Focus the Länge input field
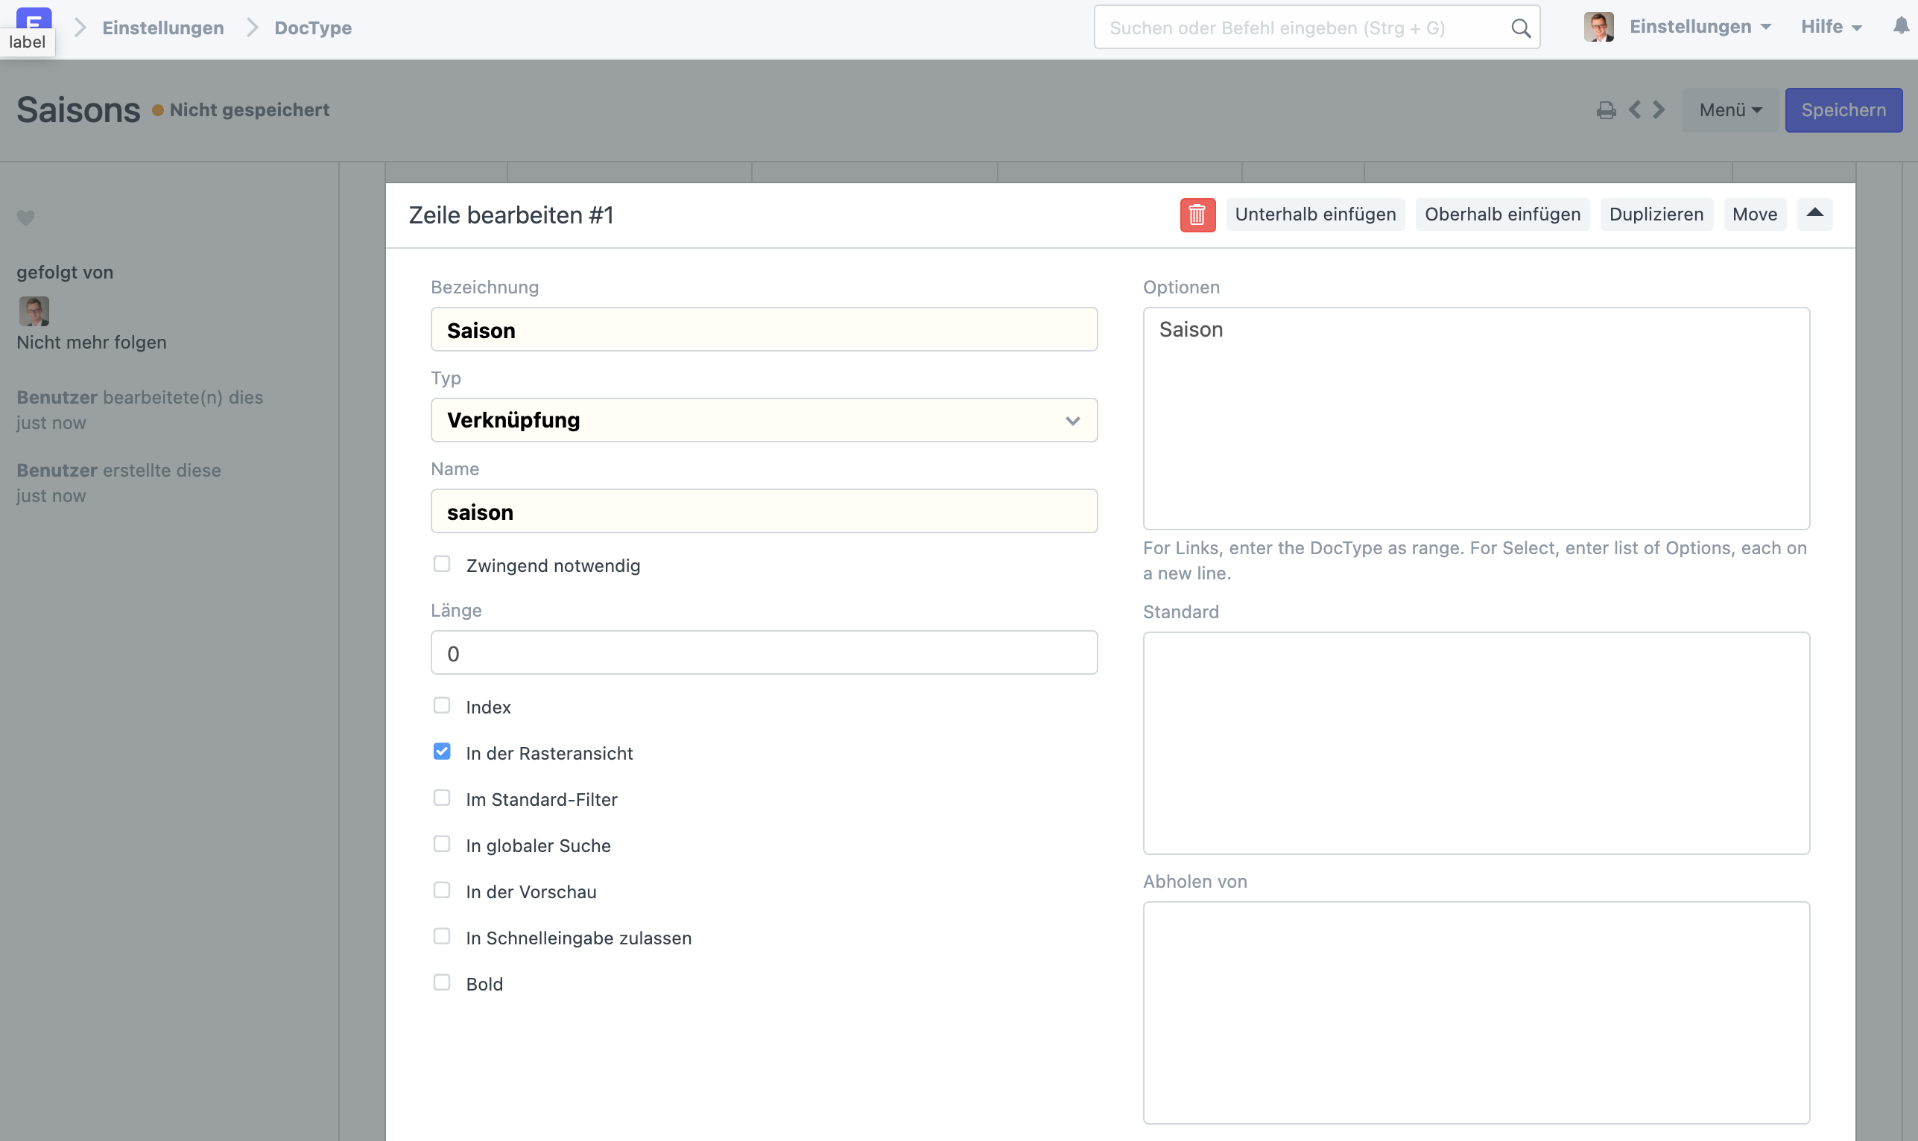This screenshot has height=1141, width=1918. (764, 652)
